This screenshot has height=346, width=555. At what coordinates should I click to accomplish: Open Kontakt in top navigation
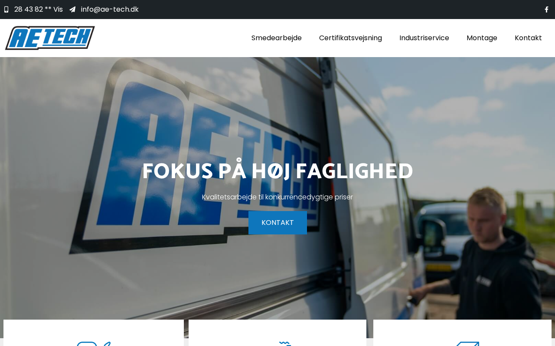click(x=528, y=38)
